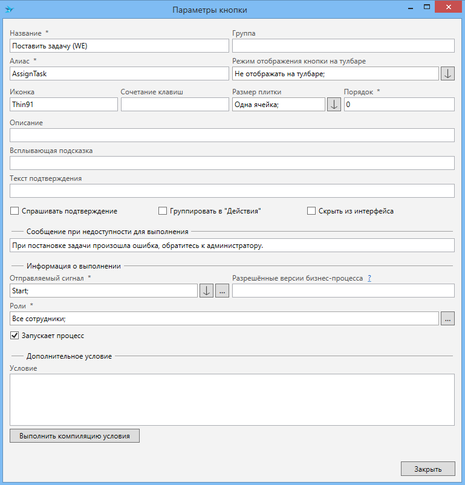Click the Группа input field
Screen dimensions: 465x485
[x=343, y=46]
